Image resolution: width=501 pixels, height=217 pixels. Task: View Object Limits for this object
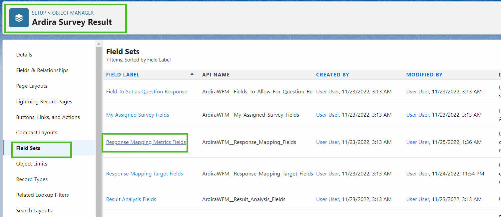coord(32,163)
